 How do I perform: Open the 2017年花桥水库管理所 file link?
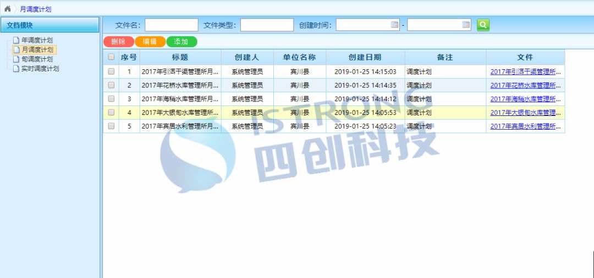point(525,85)
